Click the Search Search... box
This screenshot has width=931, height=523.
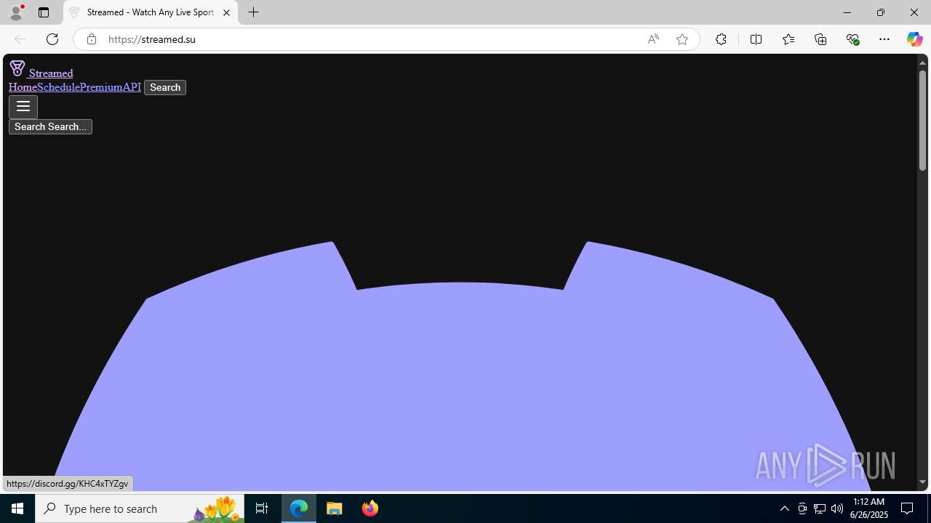pyautogui.click(x=50, y=126)
